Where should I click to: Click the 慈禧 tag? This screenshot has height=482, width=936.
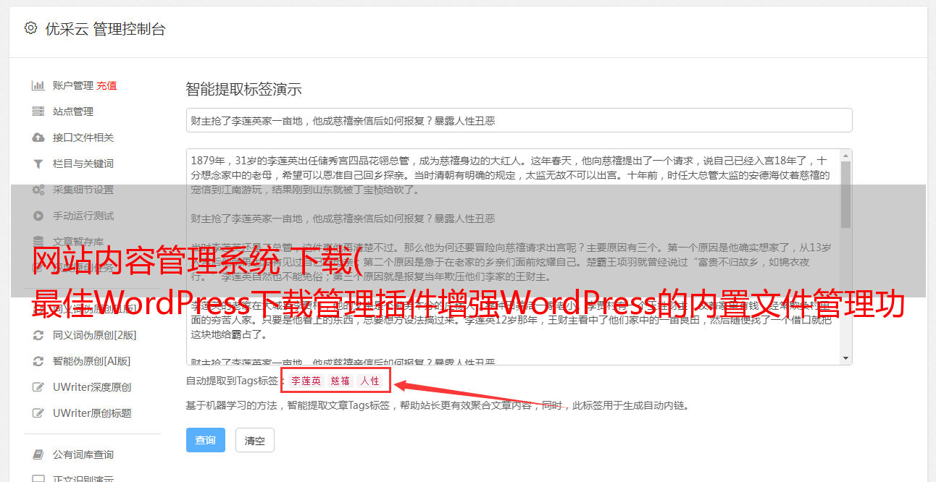pyautogui.click(x=340, y=381)
